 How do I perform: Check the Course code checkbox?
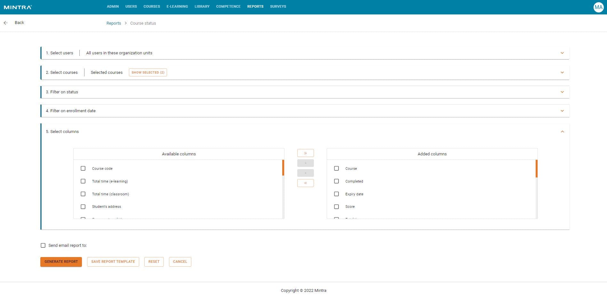pyautogui.click(x=83, y=168)
